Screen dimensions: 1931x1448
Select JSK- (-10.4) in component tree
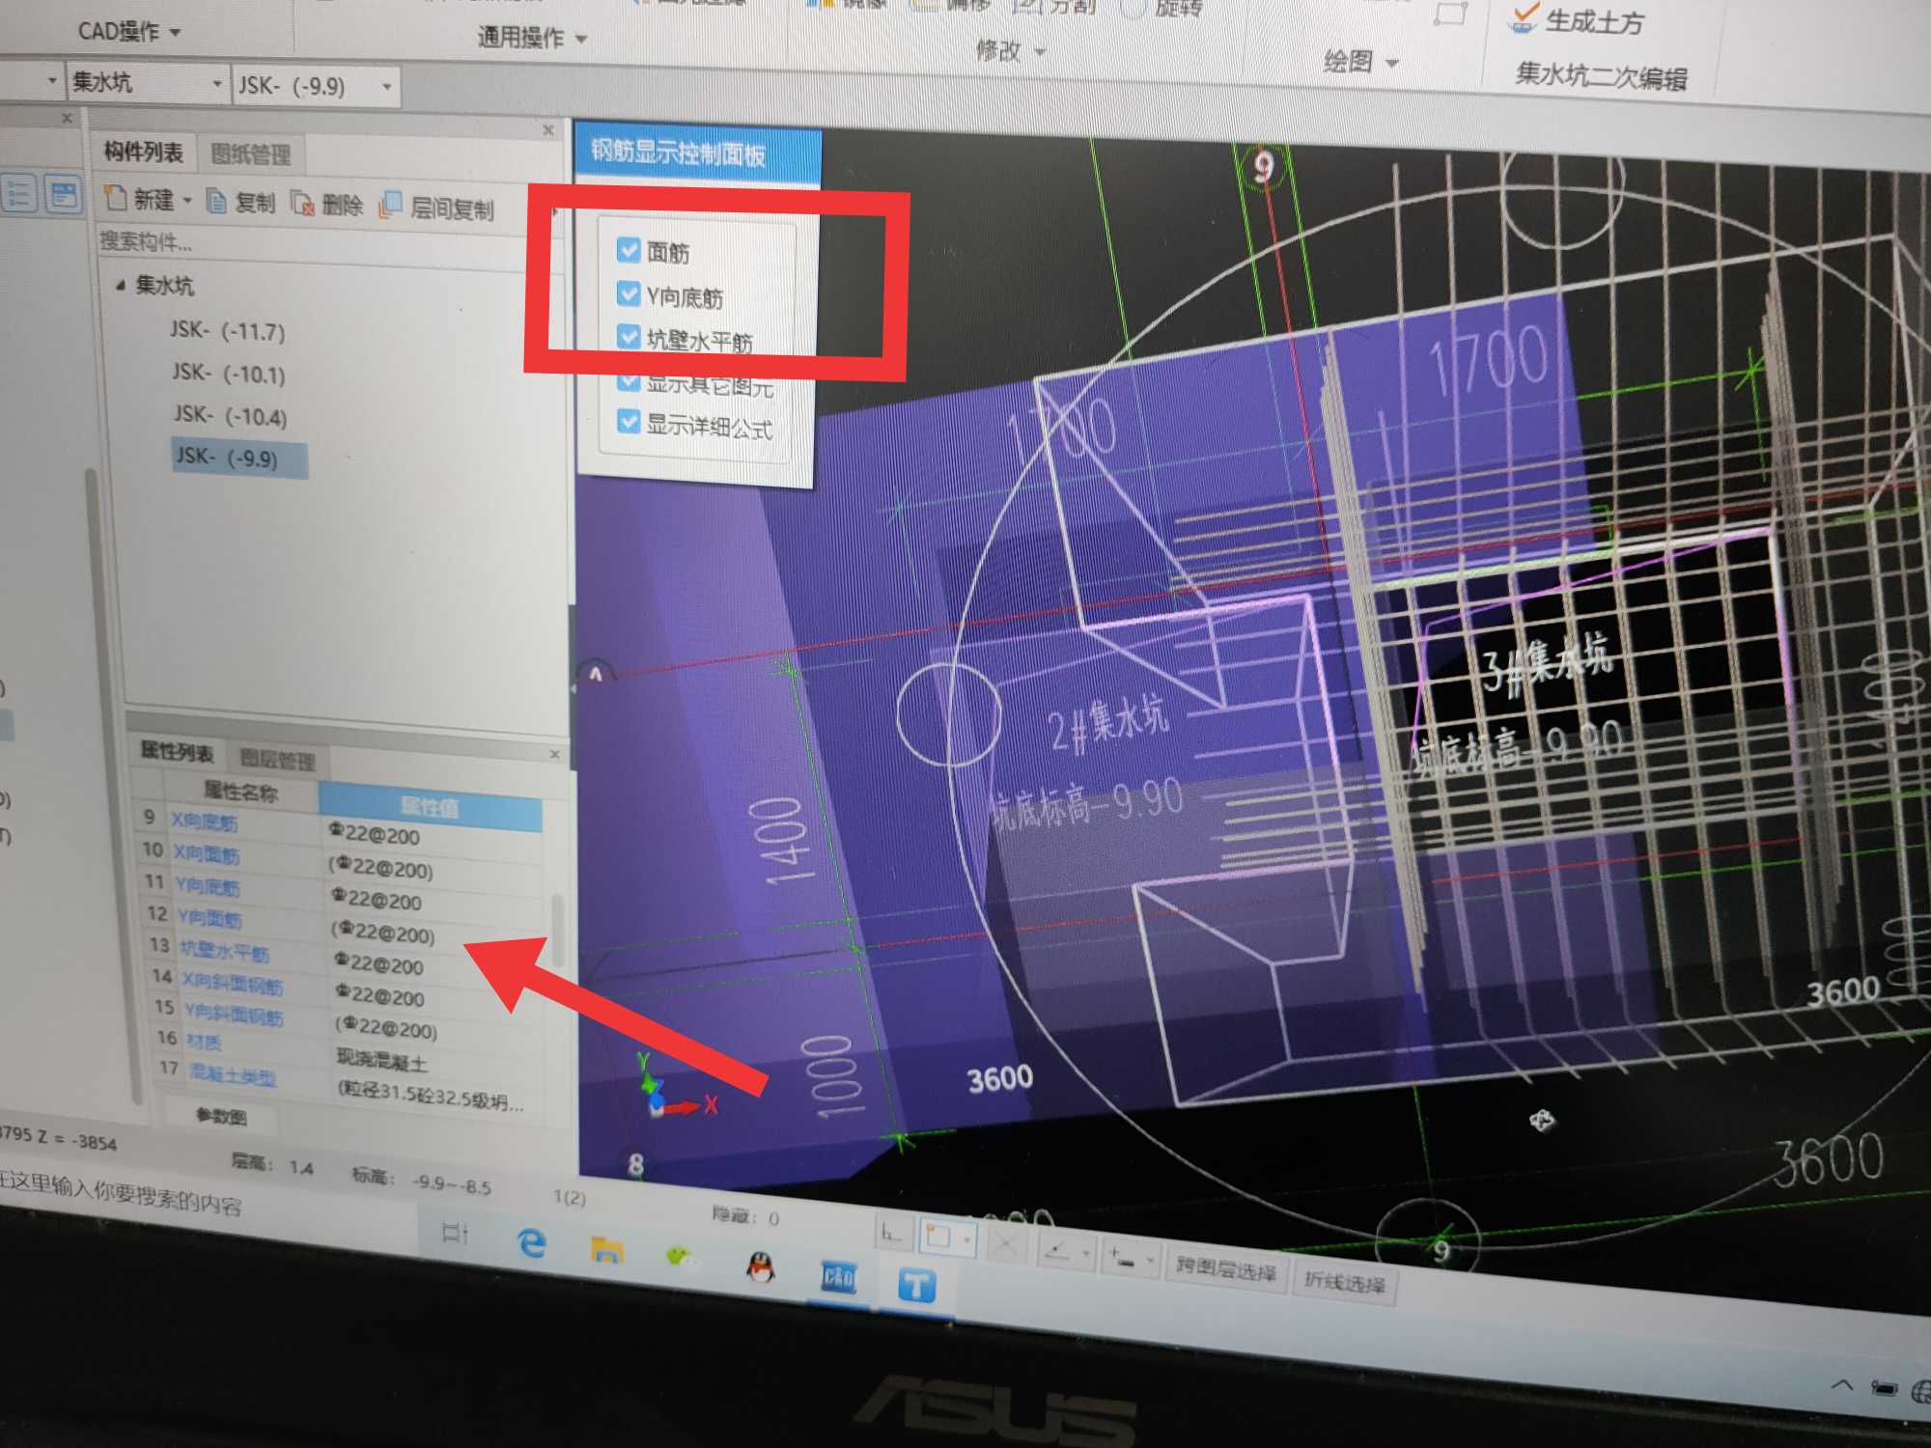(x=230, y=416)
